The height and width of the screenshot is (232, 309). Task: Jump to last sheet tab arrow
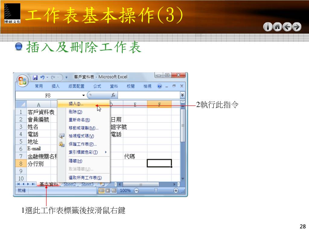(x=33, y=184)
